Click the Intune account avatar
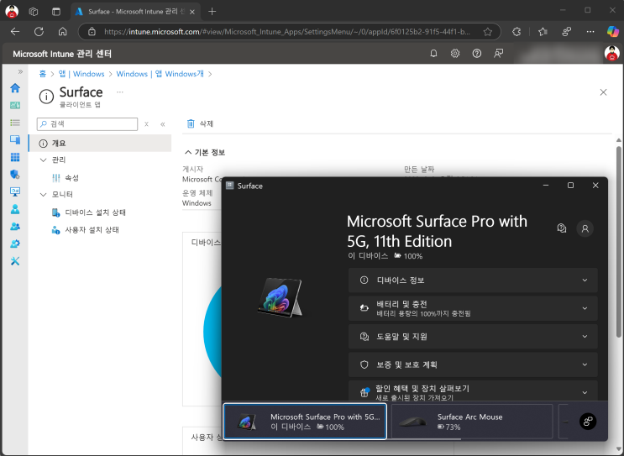 611,53
